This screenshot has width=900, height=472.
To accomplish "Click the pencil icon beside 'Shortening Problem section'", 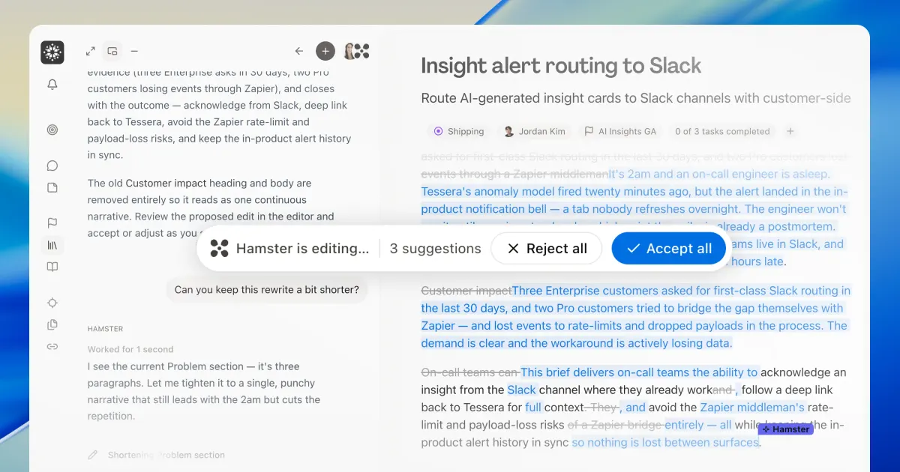I will point(93,455).
